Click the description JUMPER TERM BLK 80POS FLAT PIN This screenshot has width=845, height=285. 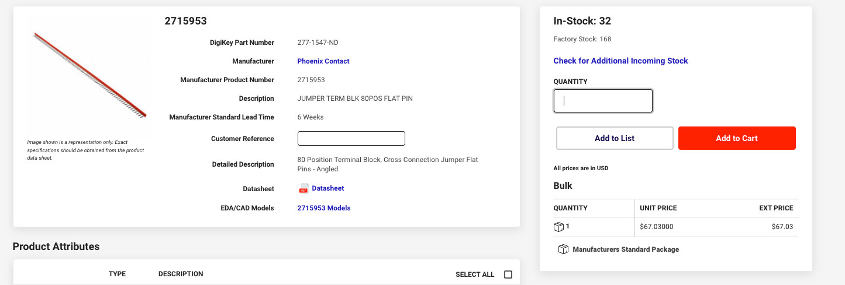(x=355, y=98)
